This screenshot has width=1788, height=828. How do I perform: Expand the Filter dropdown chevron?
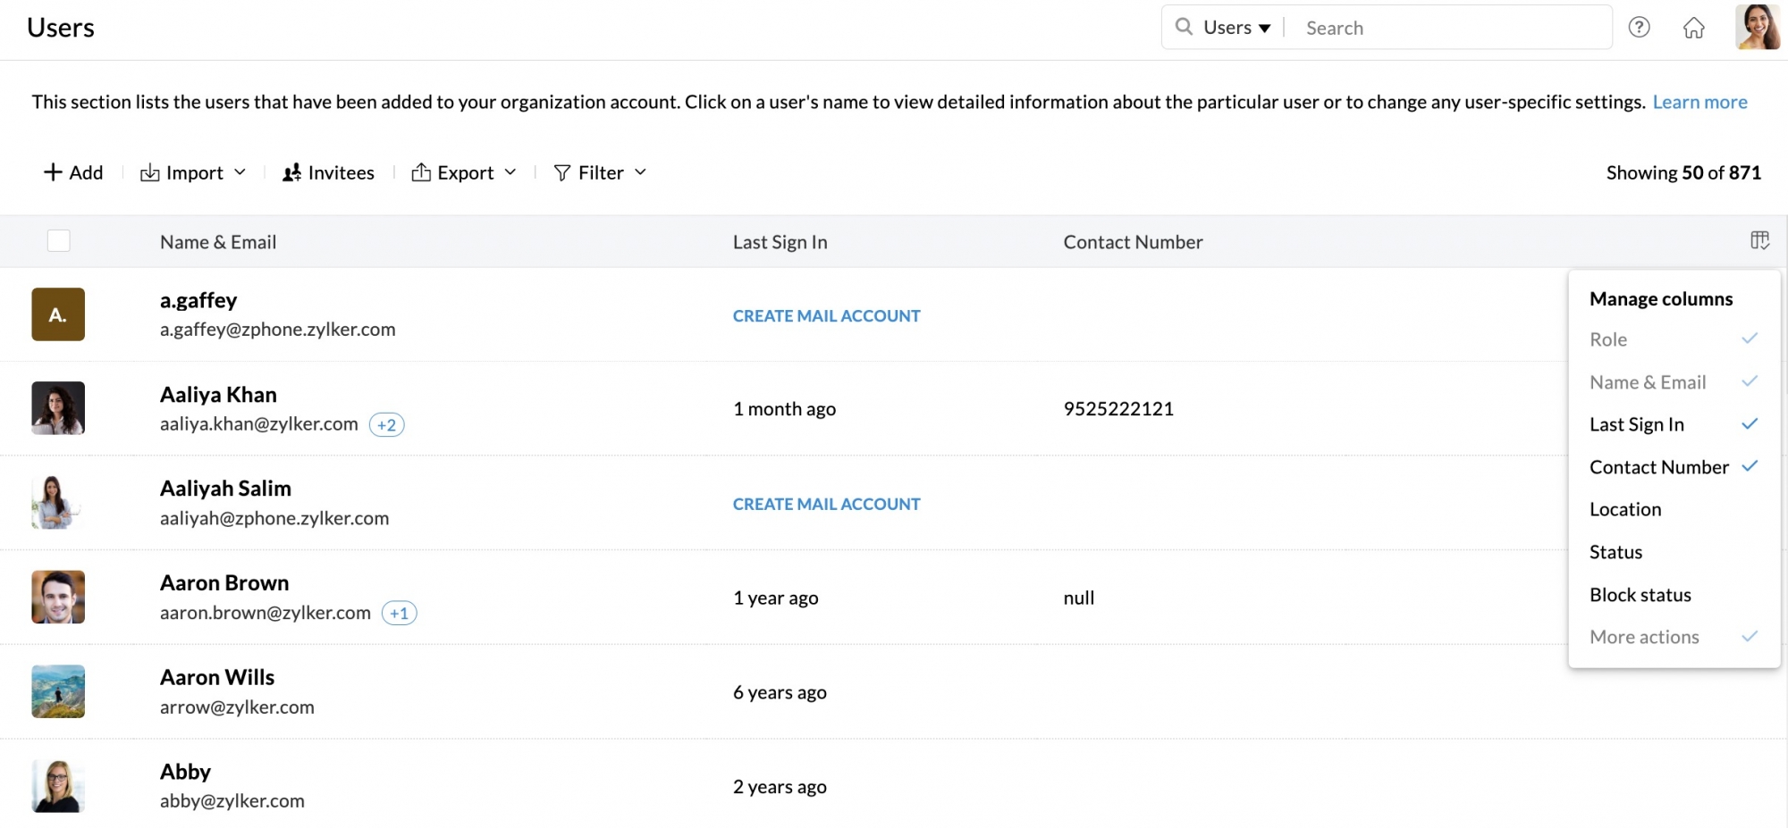tap(640, 172)
